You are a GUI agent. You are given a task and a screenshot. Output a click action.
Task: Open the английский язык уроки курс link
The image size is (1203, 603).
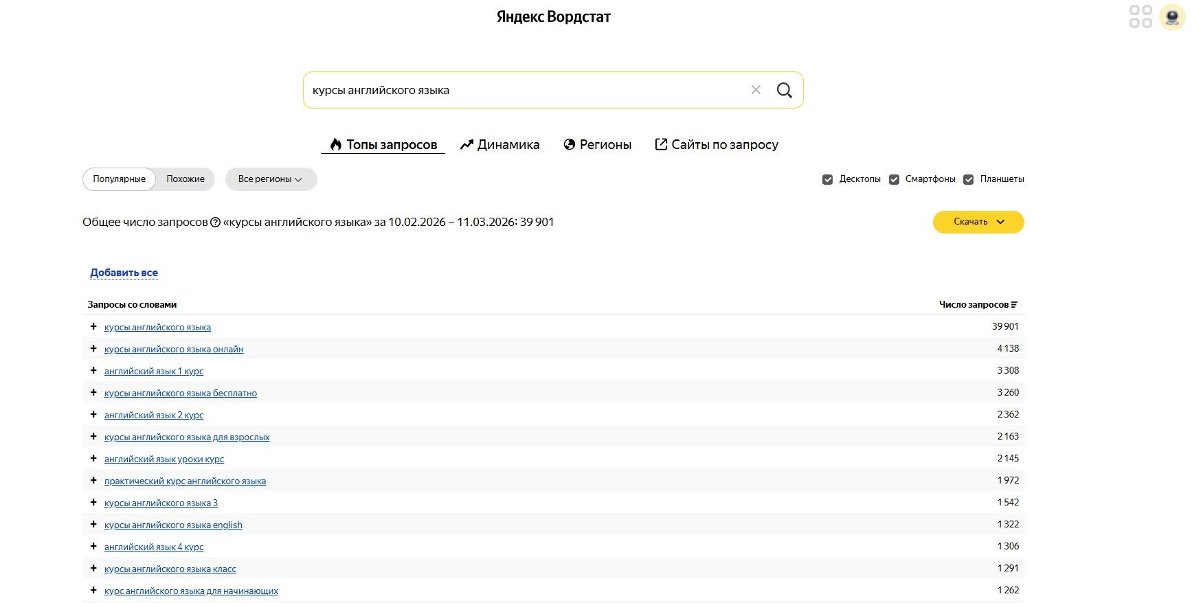coord(164,459)
